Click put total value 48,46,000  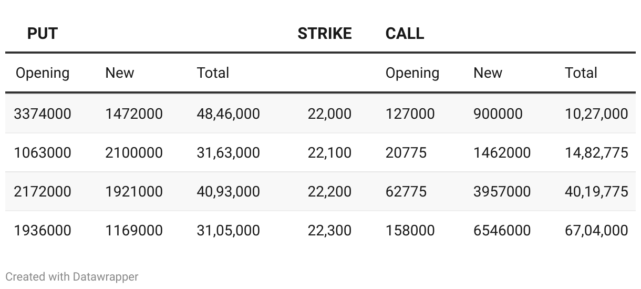[229, 113]
